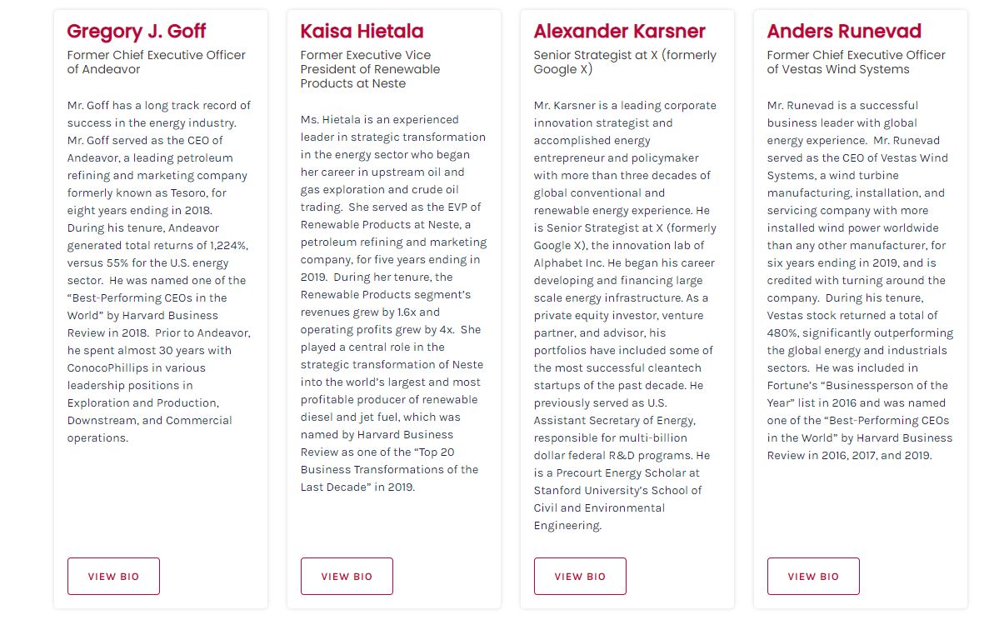The height and width of the screenshot is (625, 989).
Task: Click 'Former CEO of Vestas Wind Systems' subtitle
Action: point(856,62)
